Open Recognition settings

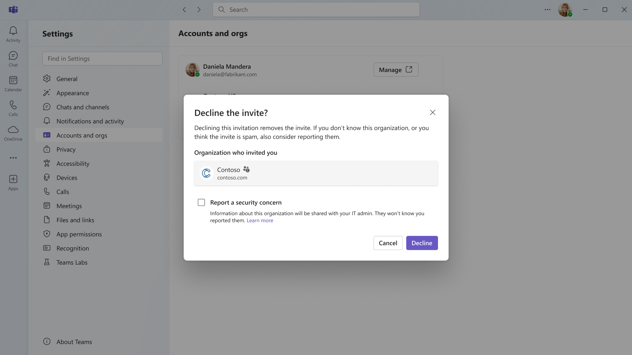tap(99, 248)
